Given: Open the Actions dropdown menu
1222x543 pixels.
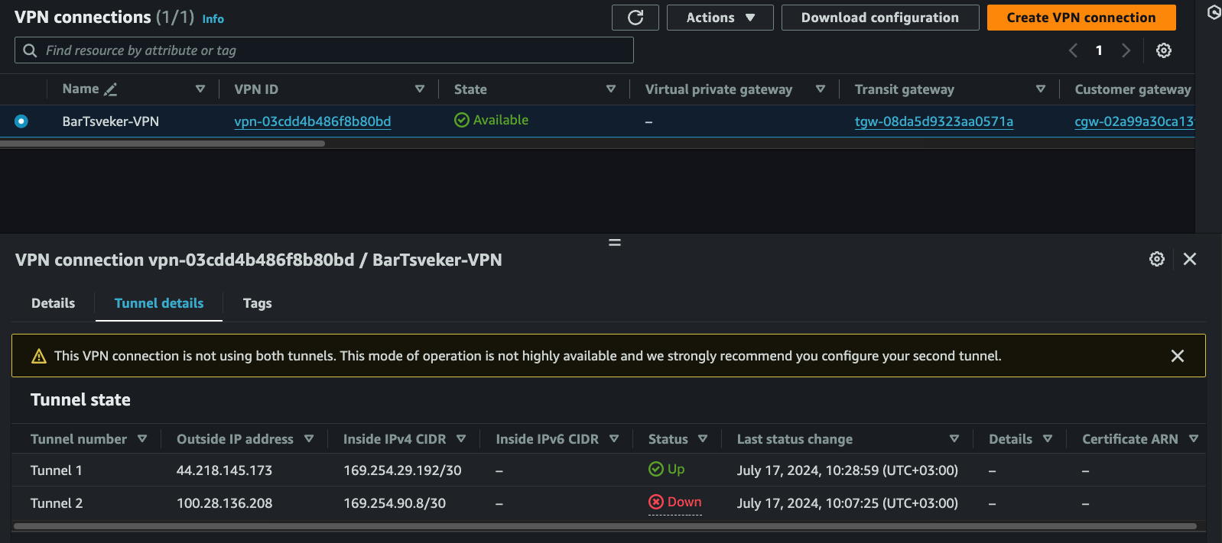Looking at the screenshot, I should [x=720, y=18].
